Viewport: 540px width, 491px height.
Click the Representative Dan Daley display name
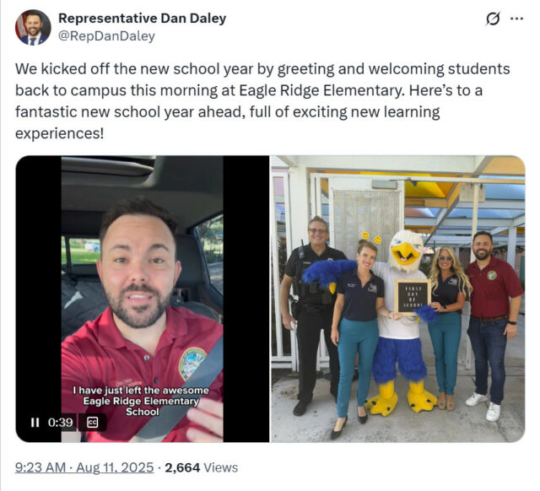(x=143, y=19)
